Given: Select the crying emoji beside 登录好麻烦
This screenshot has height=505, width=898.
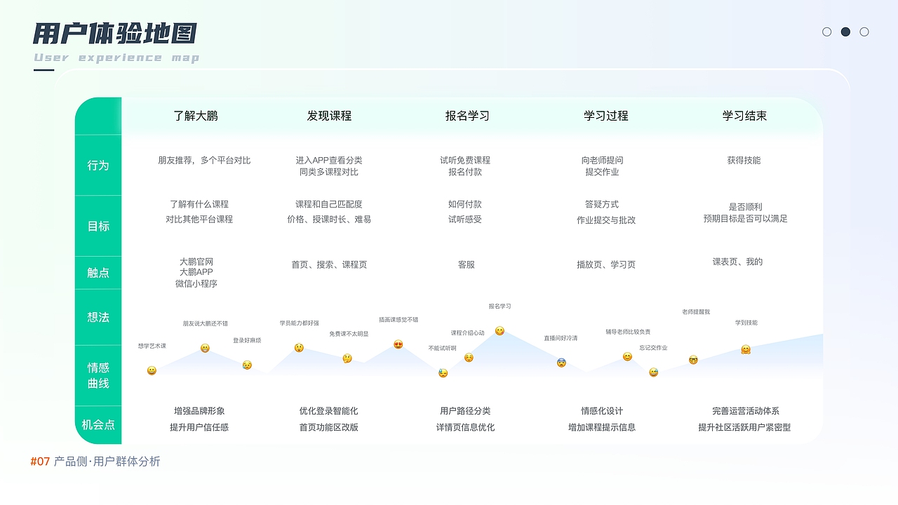Looking at the screenshot, I should (246, 365).
